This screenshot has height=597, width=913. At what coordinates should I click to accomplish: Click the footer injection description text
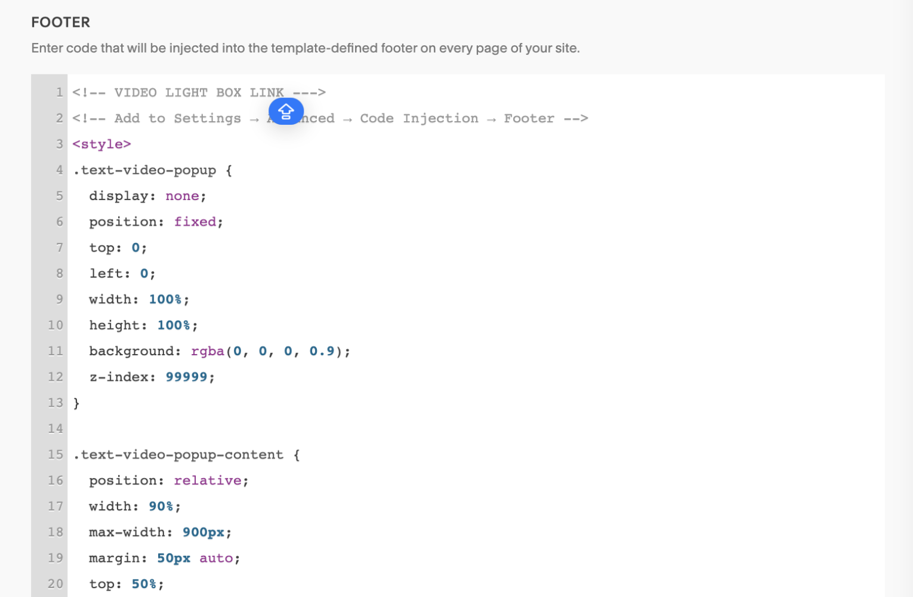pyautogui.click(x=306, y=48)
